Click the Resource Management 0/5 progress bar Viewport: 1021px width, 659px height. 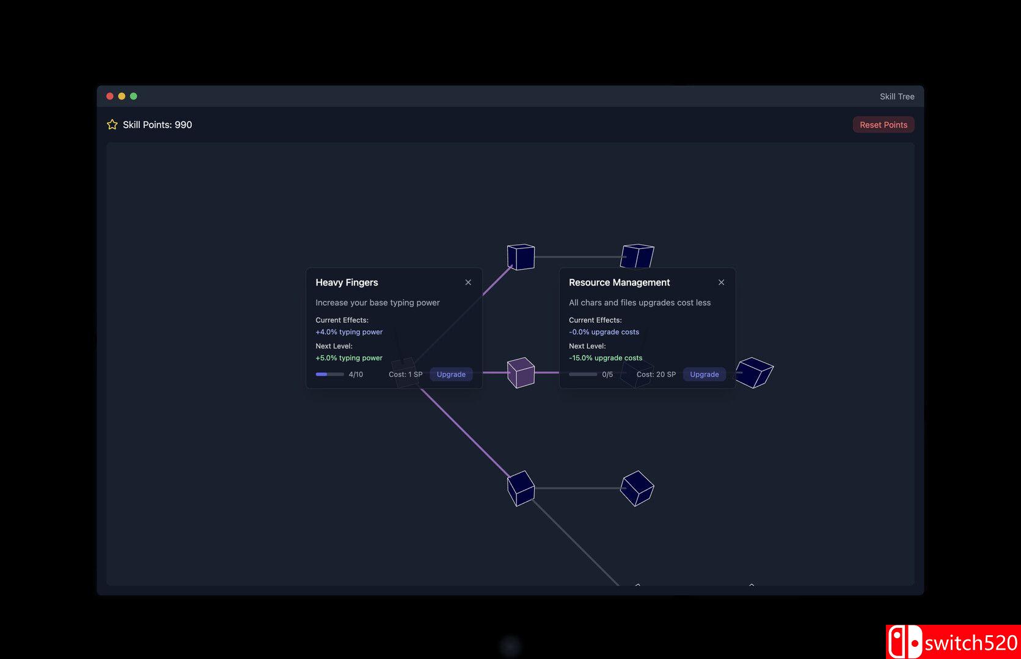(x=583, y=374)
